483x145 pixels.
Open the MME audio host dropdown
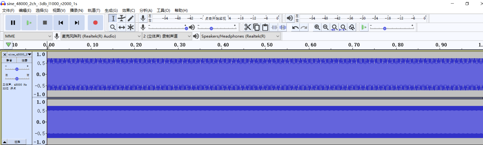28,36
